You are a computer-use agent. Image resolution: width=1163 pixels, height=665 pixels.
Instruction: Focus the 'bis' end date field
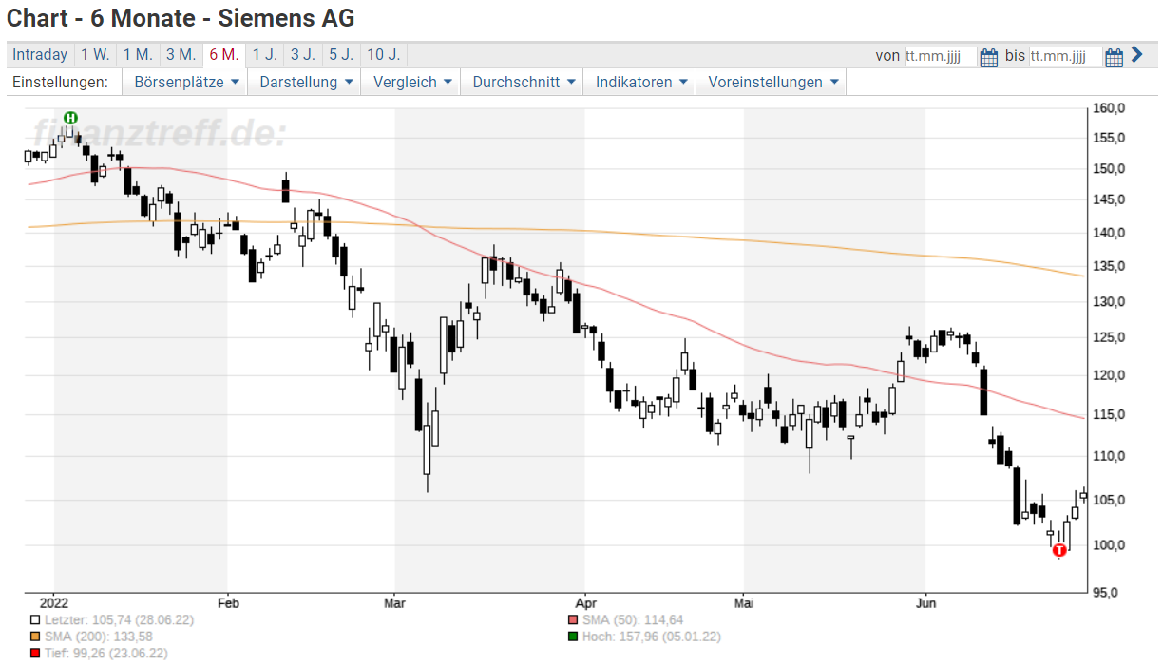1066,56
